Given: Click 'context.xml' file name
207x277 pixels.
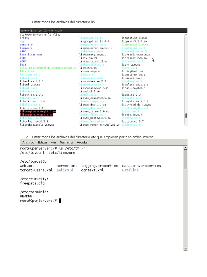Looking at the screenshot, I should [x=92, y=170].
